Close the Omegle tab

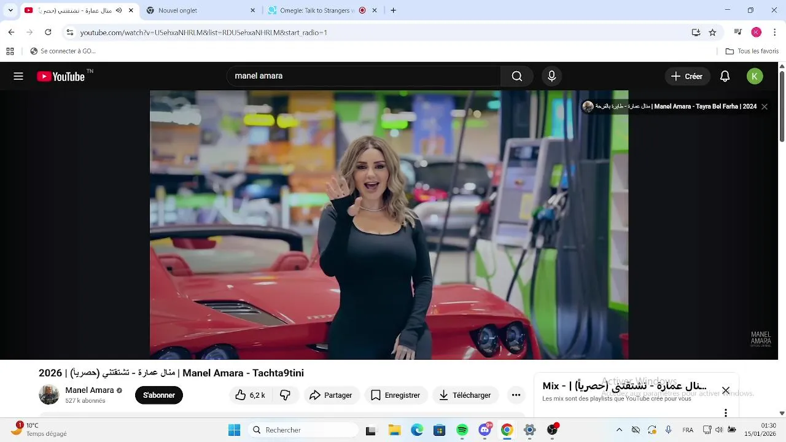(375, 10)
